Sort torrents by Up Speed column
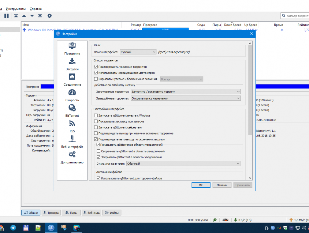The image size is (309, 233). (251, 25)
